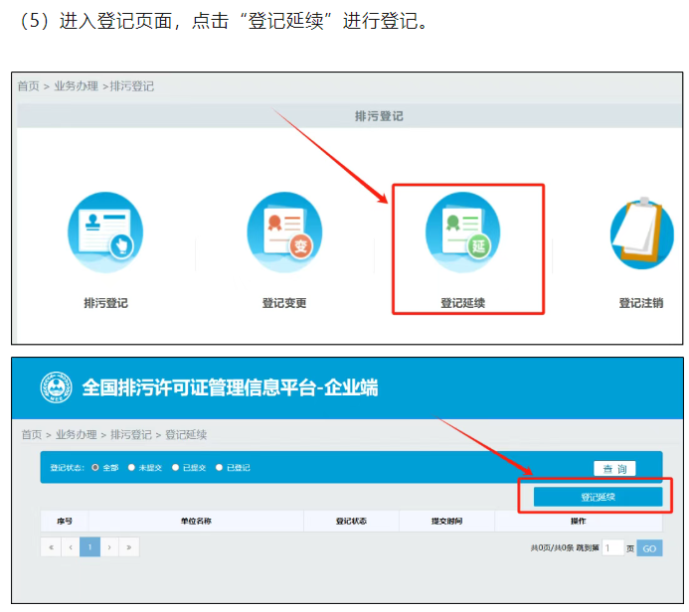Click the GO page jump button
This screenshot has height=612, width=689.
(649, 548)
